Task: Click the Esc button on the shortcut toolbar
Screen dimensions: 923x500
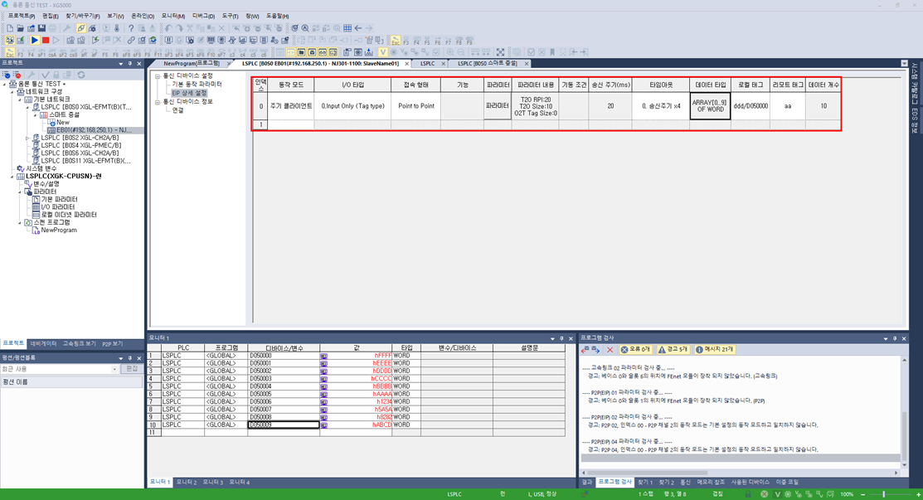Action: tap(10, 51)
